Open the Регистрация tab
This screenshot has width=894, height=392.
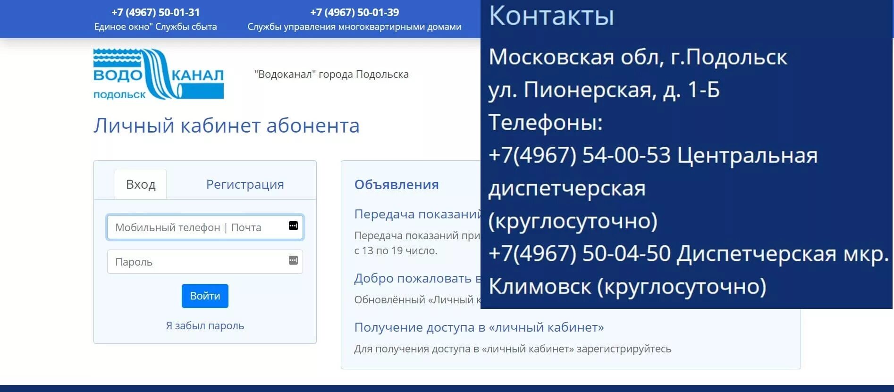tap(245, 184)
